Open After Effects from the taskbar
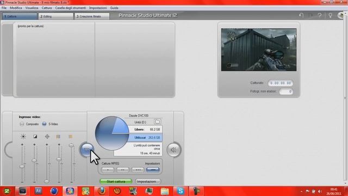Viewport: 348px width, 196px height. [38, 191]
